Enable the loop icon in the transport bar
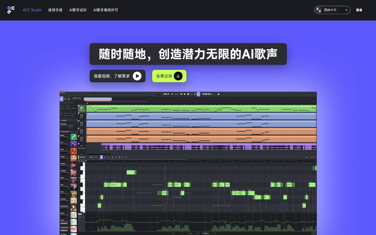The height and width of the screenshot is (235, 376). (x=194, y=94)
